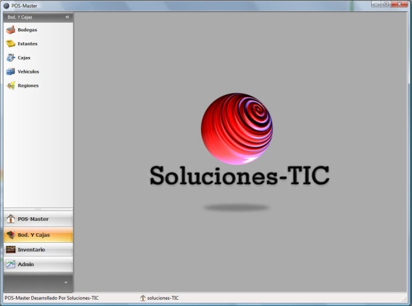The height and width of the screenshot is (306, 412).
Task: Switch to the Admin navigation group
Action: [39, 264]
